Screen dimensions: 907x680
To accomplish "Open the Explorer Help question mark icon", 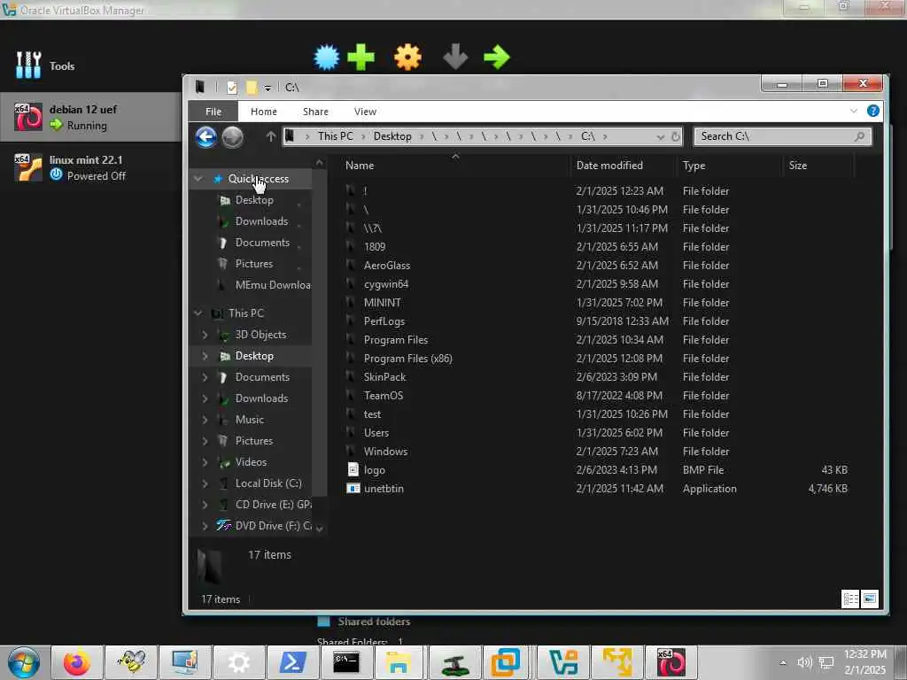I will (x=872, y=111).
